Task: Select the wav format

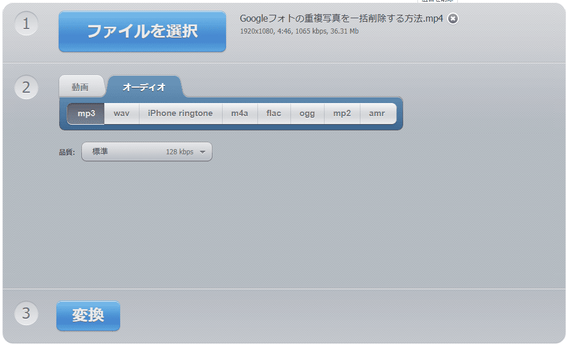Action: (121, 113)
